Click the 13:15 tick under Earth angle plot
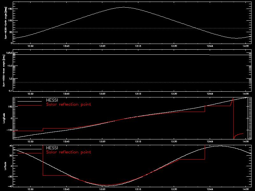The width and height of the screenshot is (255, 191). [138, 46]
